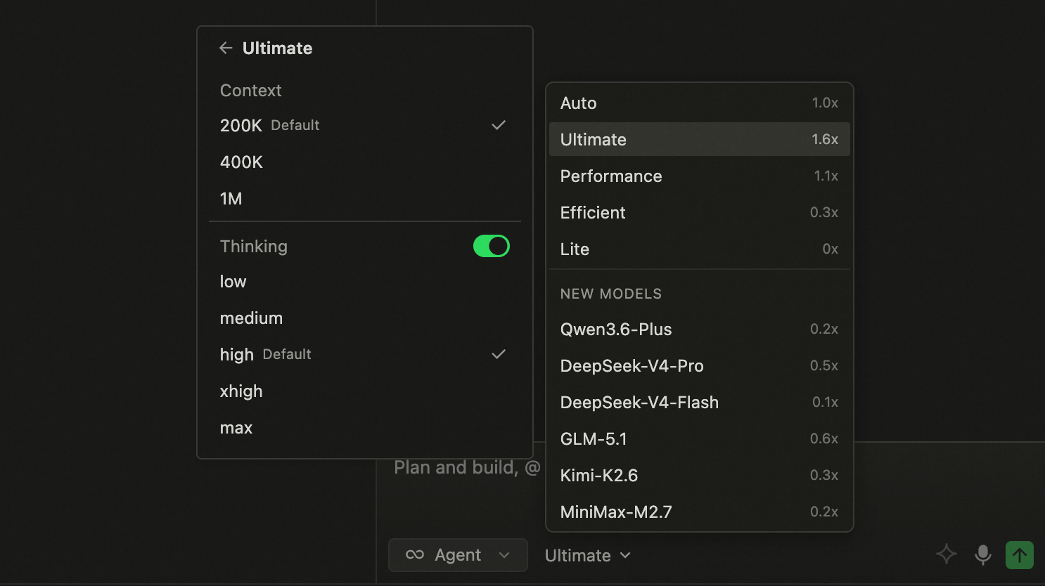Choose the Ultimate model at 1.6x
This screenshot has width=1045, height=586.
click(700, 139)
